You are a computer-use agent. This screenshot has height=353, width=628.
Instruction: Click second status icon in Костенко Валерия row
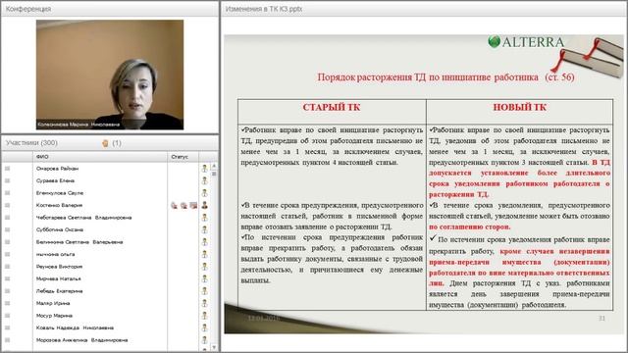point(183,205)
